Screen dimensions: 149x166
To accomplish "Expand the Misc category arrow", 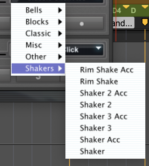I will coord(60,45).
